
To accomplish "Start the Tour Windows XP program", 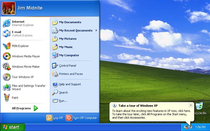I will pyautogui.click(x=23, y=77).
